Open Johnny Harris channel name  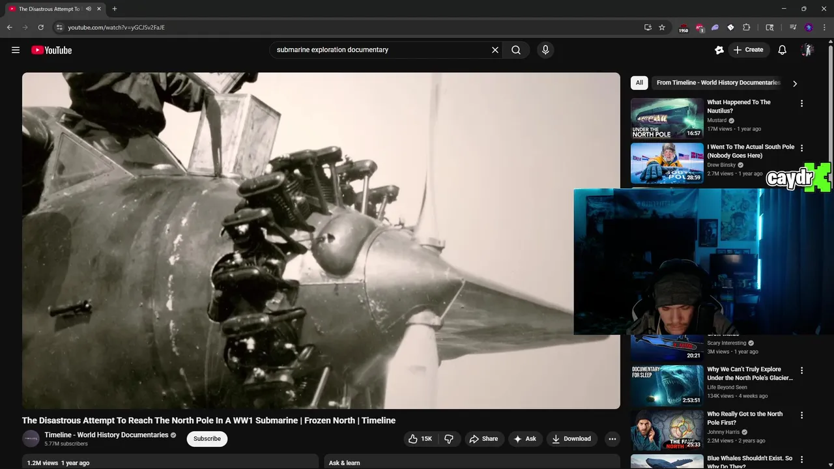click(723, 432)
